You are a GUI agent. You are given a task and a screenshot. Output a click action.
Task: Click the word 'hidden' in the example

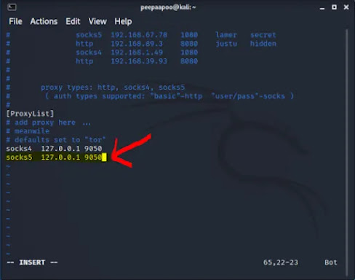coord(263,44)
